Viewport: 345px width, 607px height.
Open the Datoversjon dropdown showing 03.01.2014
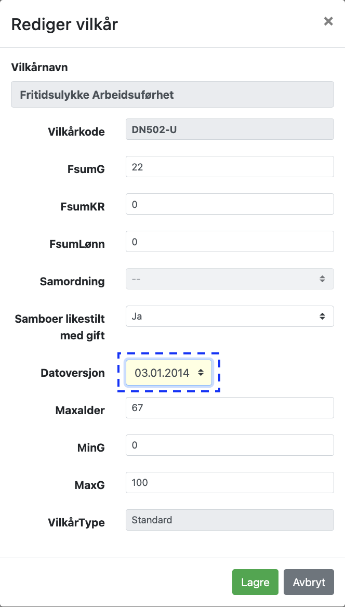pyautogui.click(x=169, y=373)
